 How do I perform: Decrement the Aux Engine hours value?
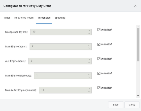89,63
